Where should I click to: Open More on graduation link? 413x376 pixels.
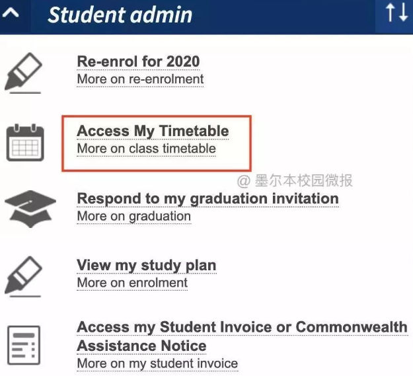[x=133, y=217]
